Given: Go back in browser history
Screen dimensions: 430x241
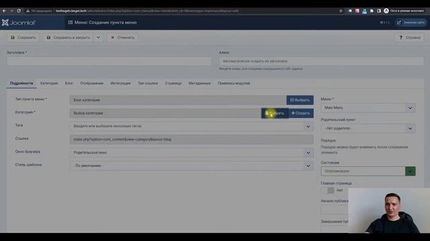Looking at the screenshot, I should point(4,11).
